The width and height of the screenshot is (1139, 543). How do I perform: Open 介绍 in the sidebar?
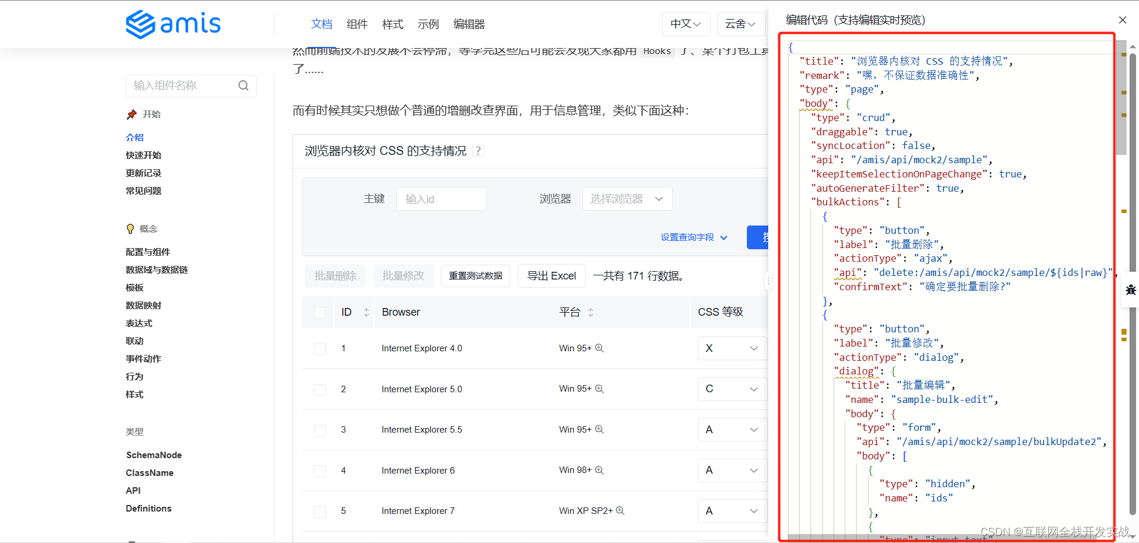[135, 137]
